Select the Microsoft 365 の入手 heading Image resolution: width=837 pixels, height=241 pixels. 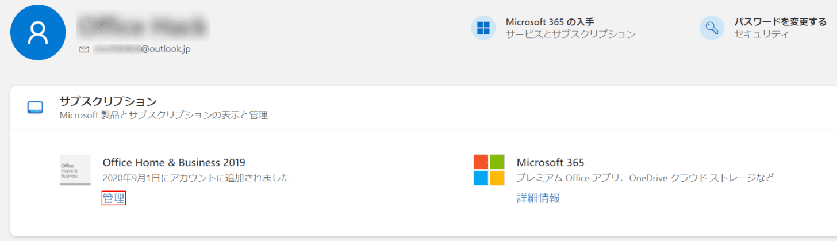[550, 22]
